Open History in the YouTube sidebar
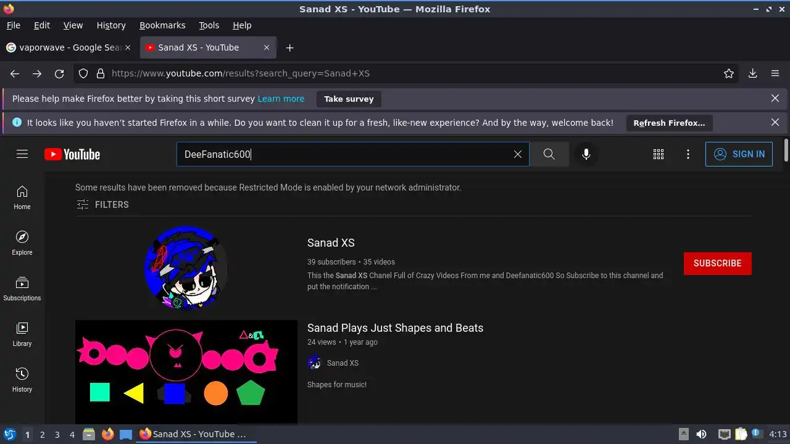Screen dimensions: 790x444 click(x=22, y=380)
